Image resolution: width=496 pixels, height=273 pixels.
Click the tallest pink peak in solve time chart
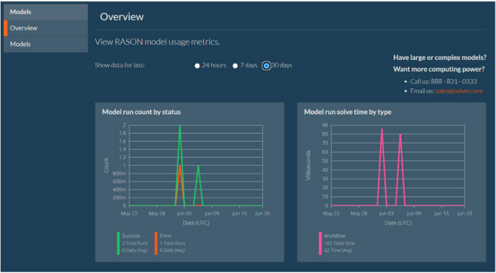[382, 130]
